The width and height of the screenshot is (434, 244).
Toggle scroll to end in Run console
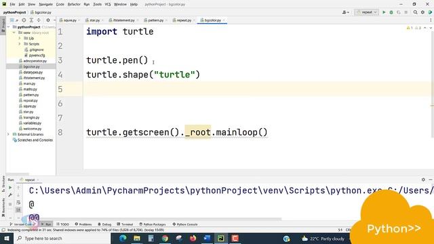pos(18,209)
